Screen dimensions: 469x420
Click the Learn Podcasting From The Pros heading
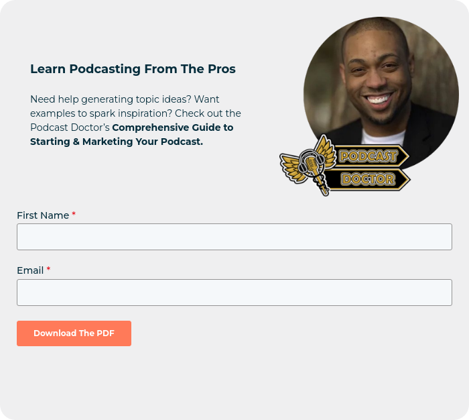(x=133, y=69)
